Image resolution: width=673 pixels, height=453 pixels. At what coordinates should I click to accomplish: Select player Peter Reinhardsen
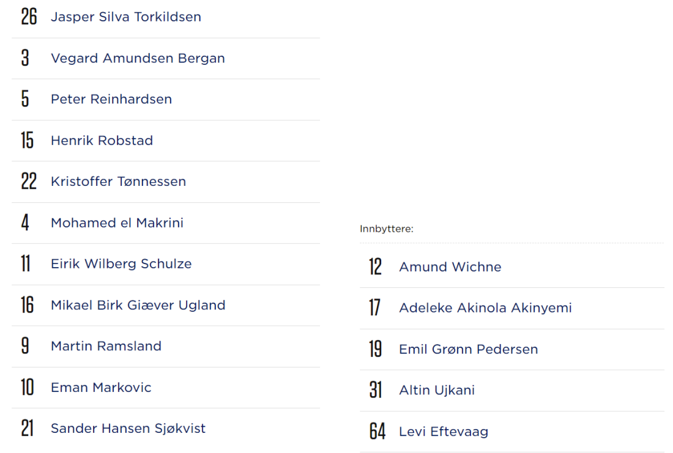111,100
